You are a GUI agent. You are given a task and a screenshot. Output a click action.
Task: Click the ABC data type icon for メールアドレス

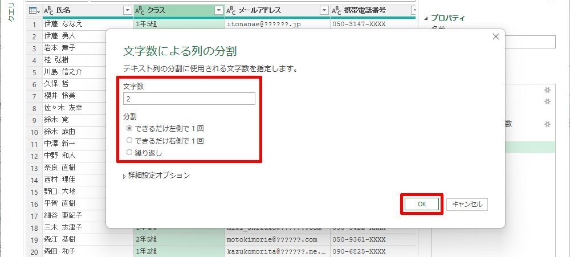pyautogui.click(x=231, y=11)
